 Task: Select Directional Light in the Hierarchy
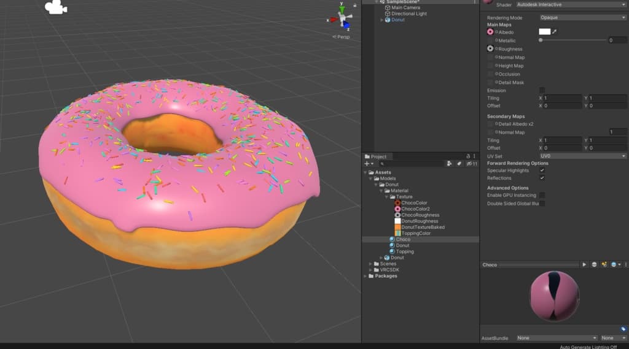pos(408,13)
